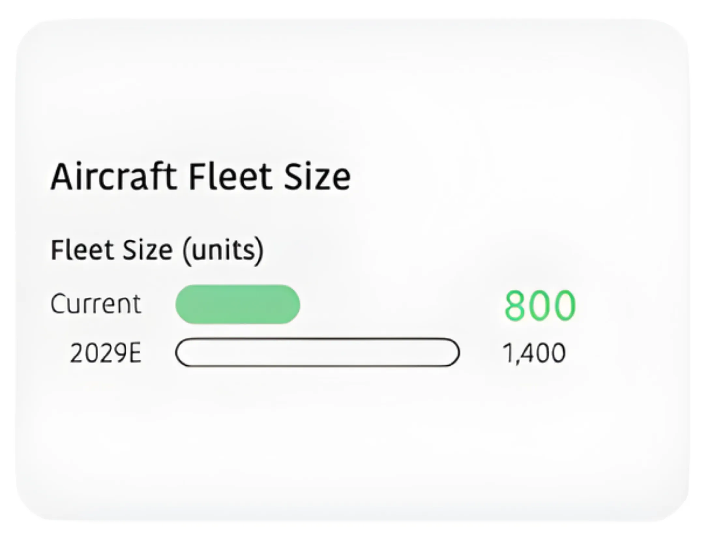The height and width of the screenshot is (552, 709).
Task: Click the Fleet Size (units) subtitle
Action: [157, 250]
